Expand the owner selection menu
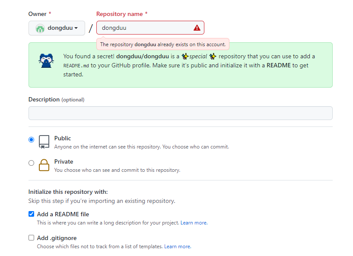 point(57,27)
